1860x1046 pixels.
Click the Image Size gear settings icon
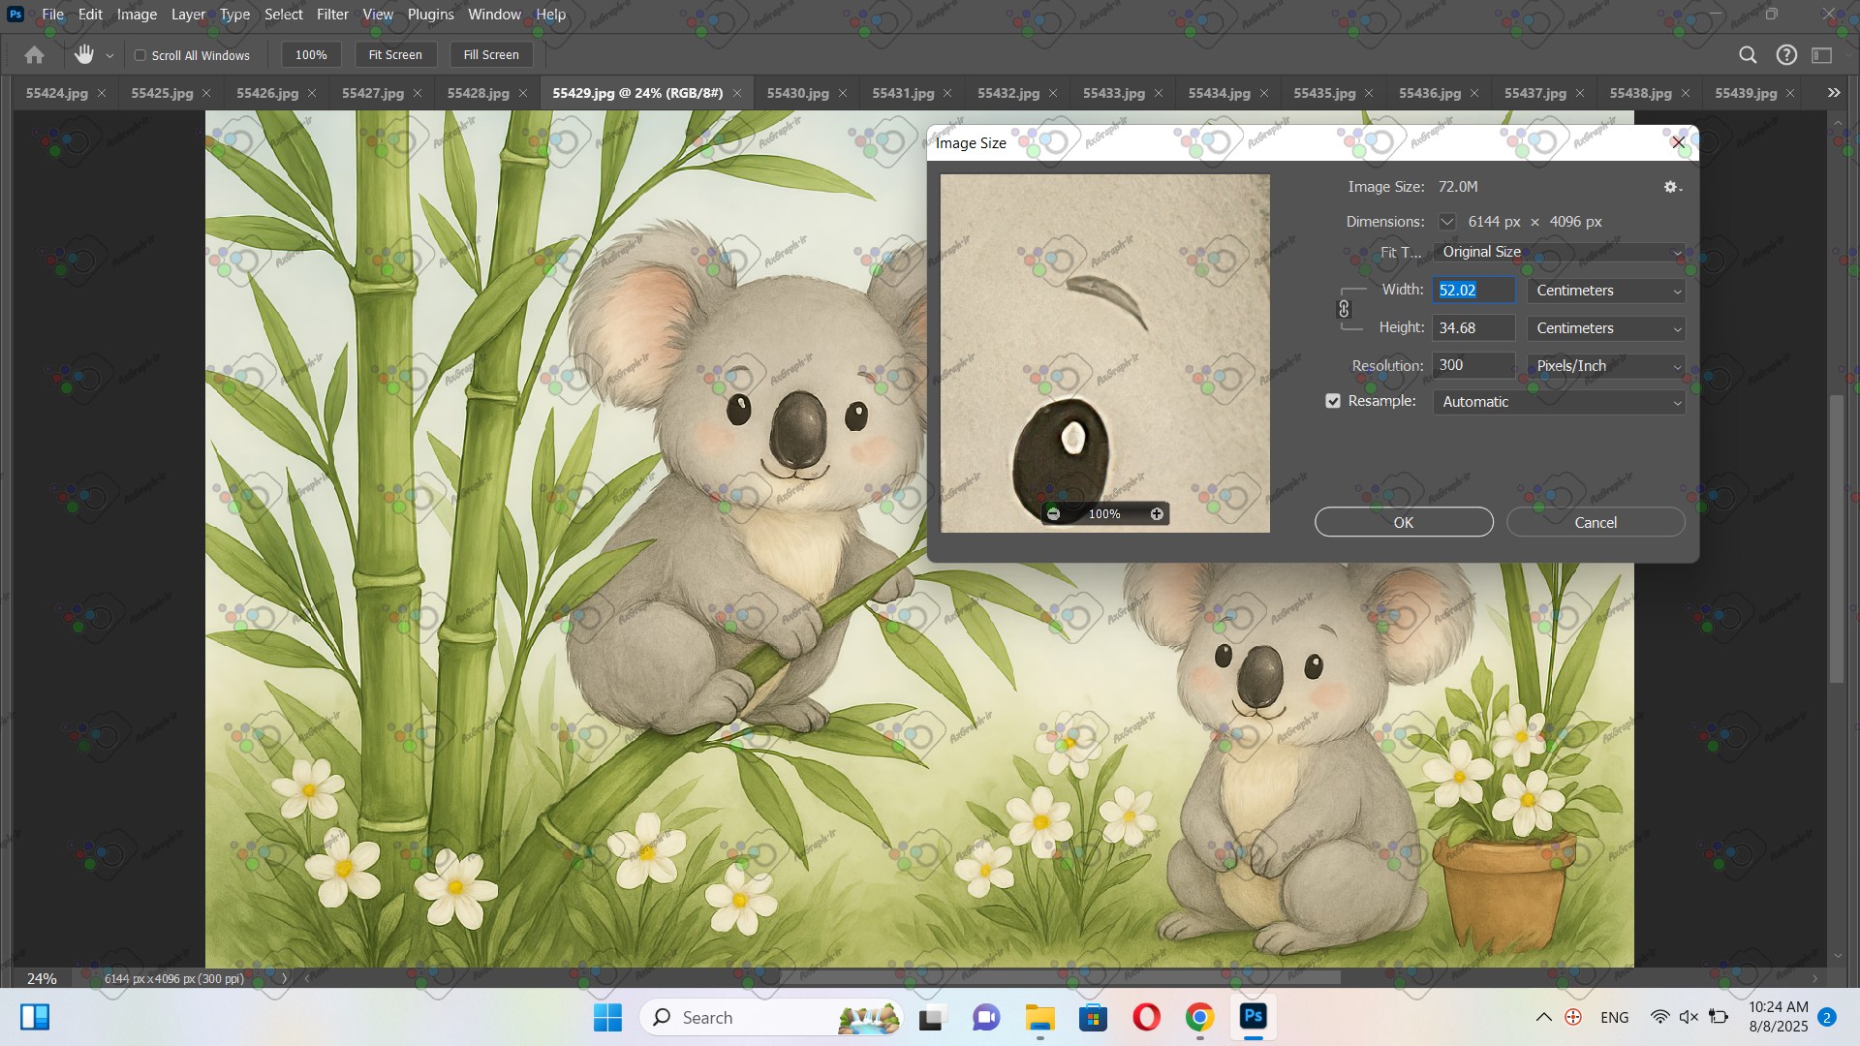tap(1671, 187)
